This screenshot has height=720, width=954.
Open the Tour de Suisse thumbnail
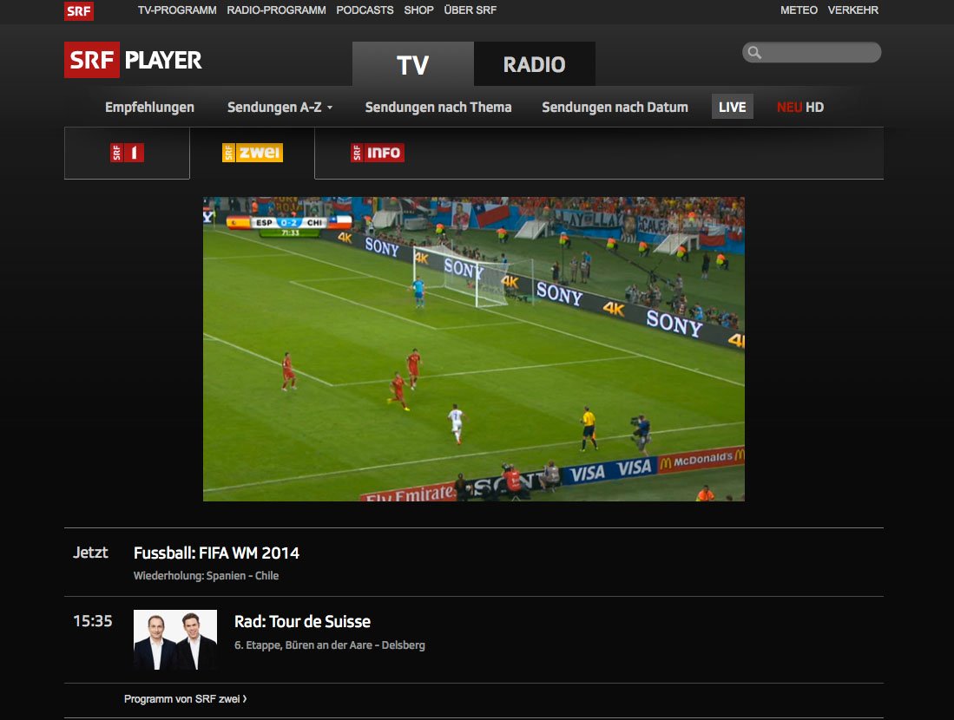point(175,639)
